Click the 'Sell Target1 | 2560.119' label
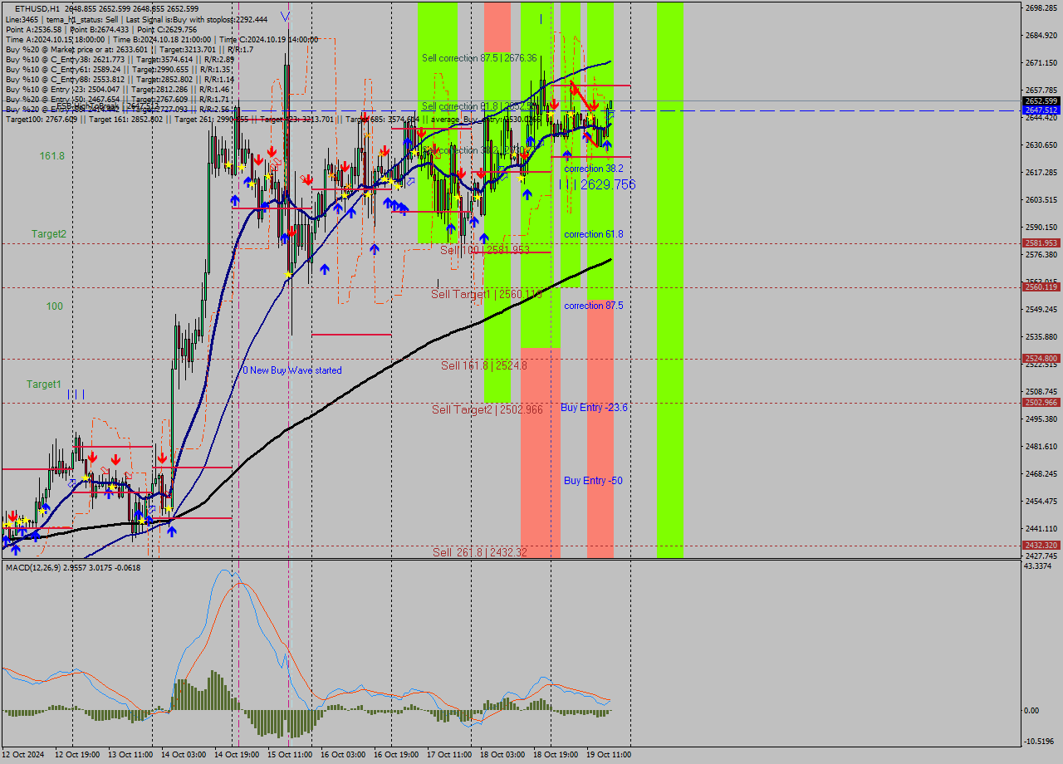 [x=487, y=294]
